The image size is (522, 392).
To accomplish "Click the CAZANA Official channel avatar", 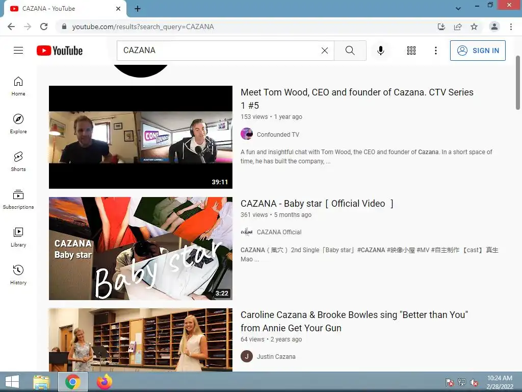I will click(247, 232).
